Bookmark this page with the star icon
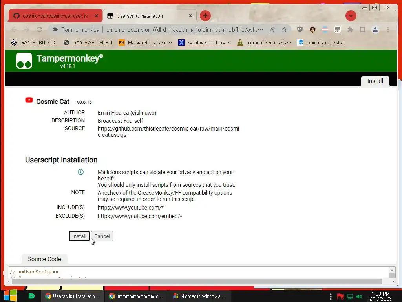Screen dimensions: 402x302 coord(284,30)
